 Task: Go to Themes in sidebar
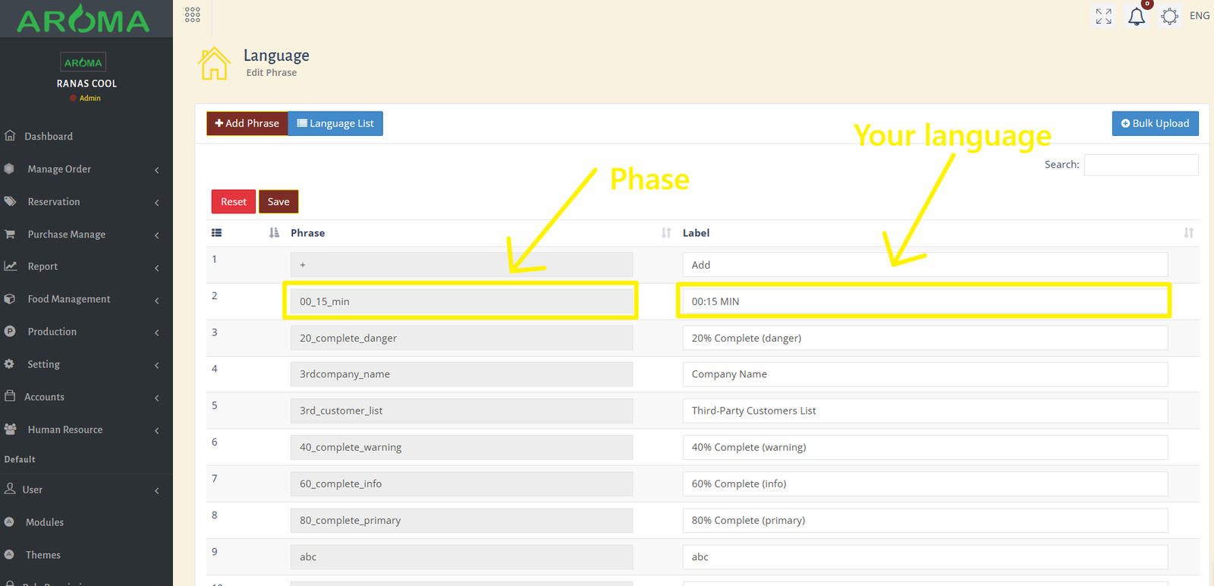[x=43, y=555]
